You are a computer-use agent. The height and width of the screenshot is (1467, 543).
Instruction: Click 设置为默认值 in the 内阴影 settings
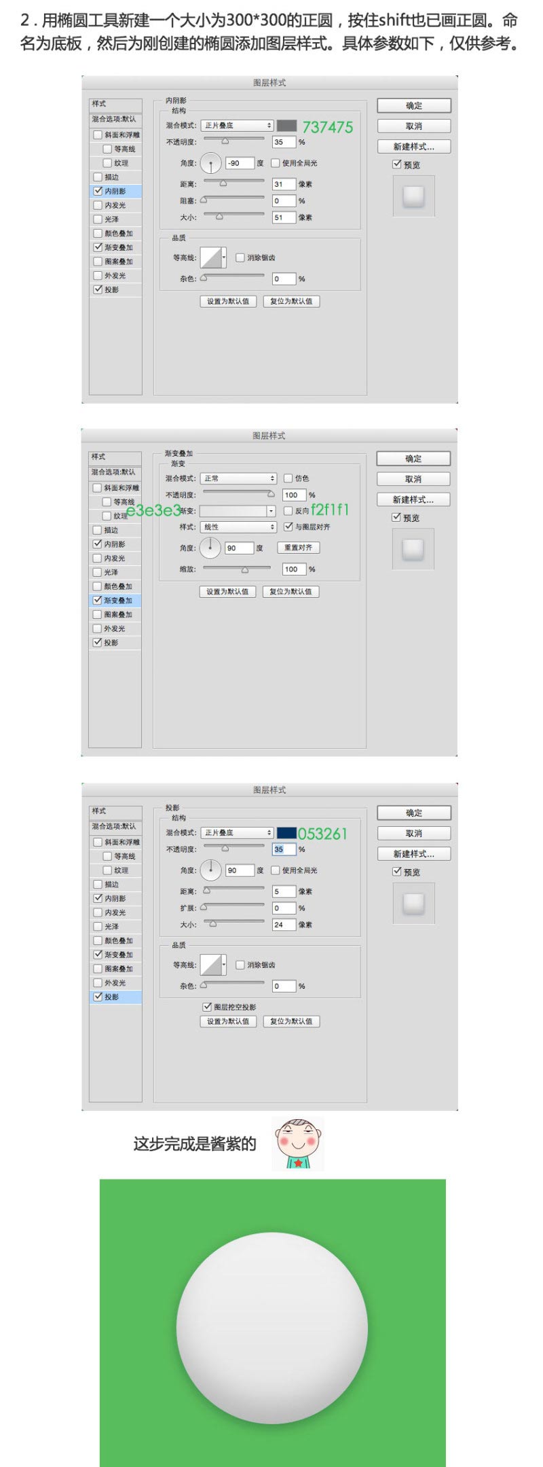(228, 301)
